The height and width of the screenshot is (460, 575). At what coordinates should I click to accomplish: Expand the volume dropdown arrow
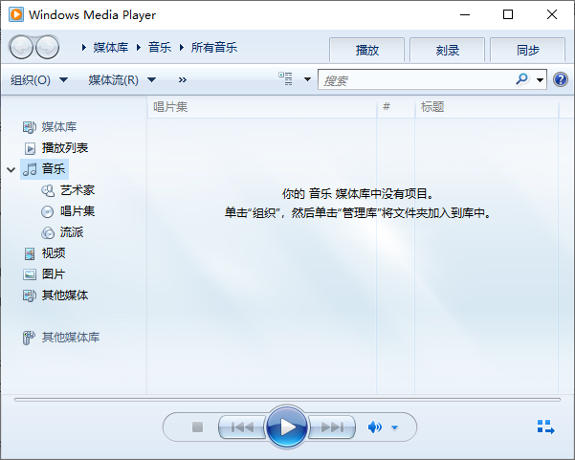[394, 427]
